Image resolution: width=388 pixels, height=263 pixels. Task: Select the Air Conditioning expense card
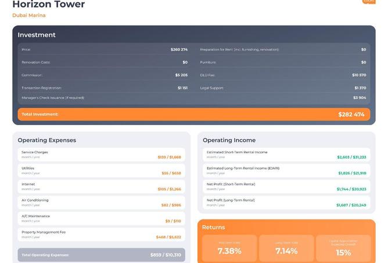pyautogui.click(x=101, y=202)
